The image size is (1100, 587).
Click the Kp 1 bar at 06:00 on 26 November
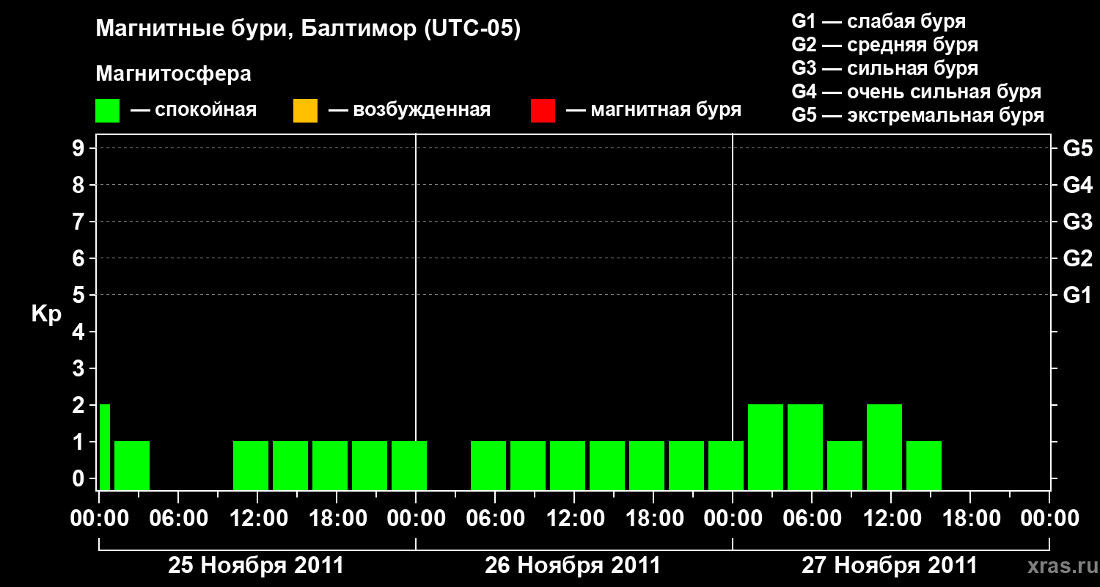(x=488, y=465)
